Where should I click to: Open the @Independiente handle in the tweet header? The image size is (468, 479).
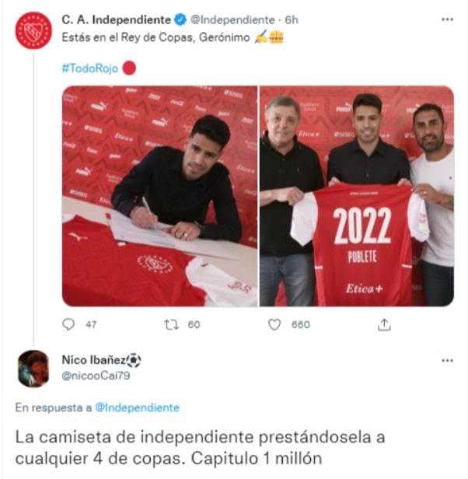232,20
